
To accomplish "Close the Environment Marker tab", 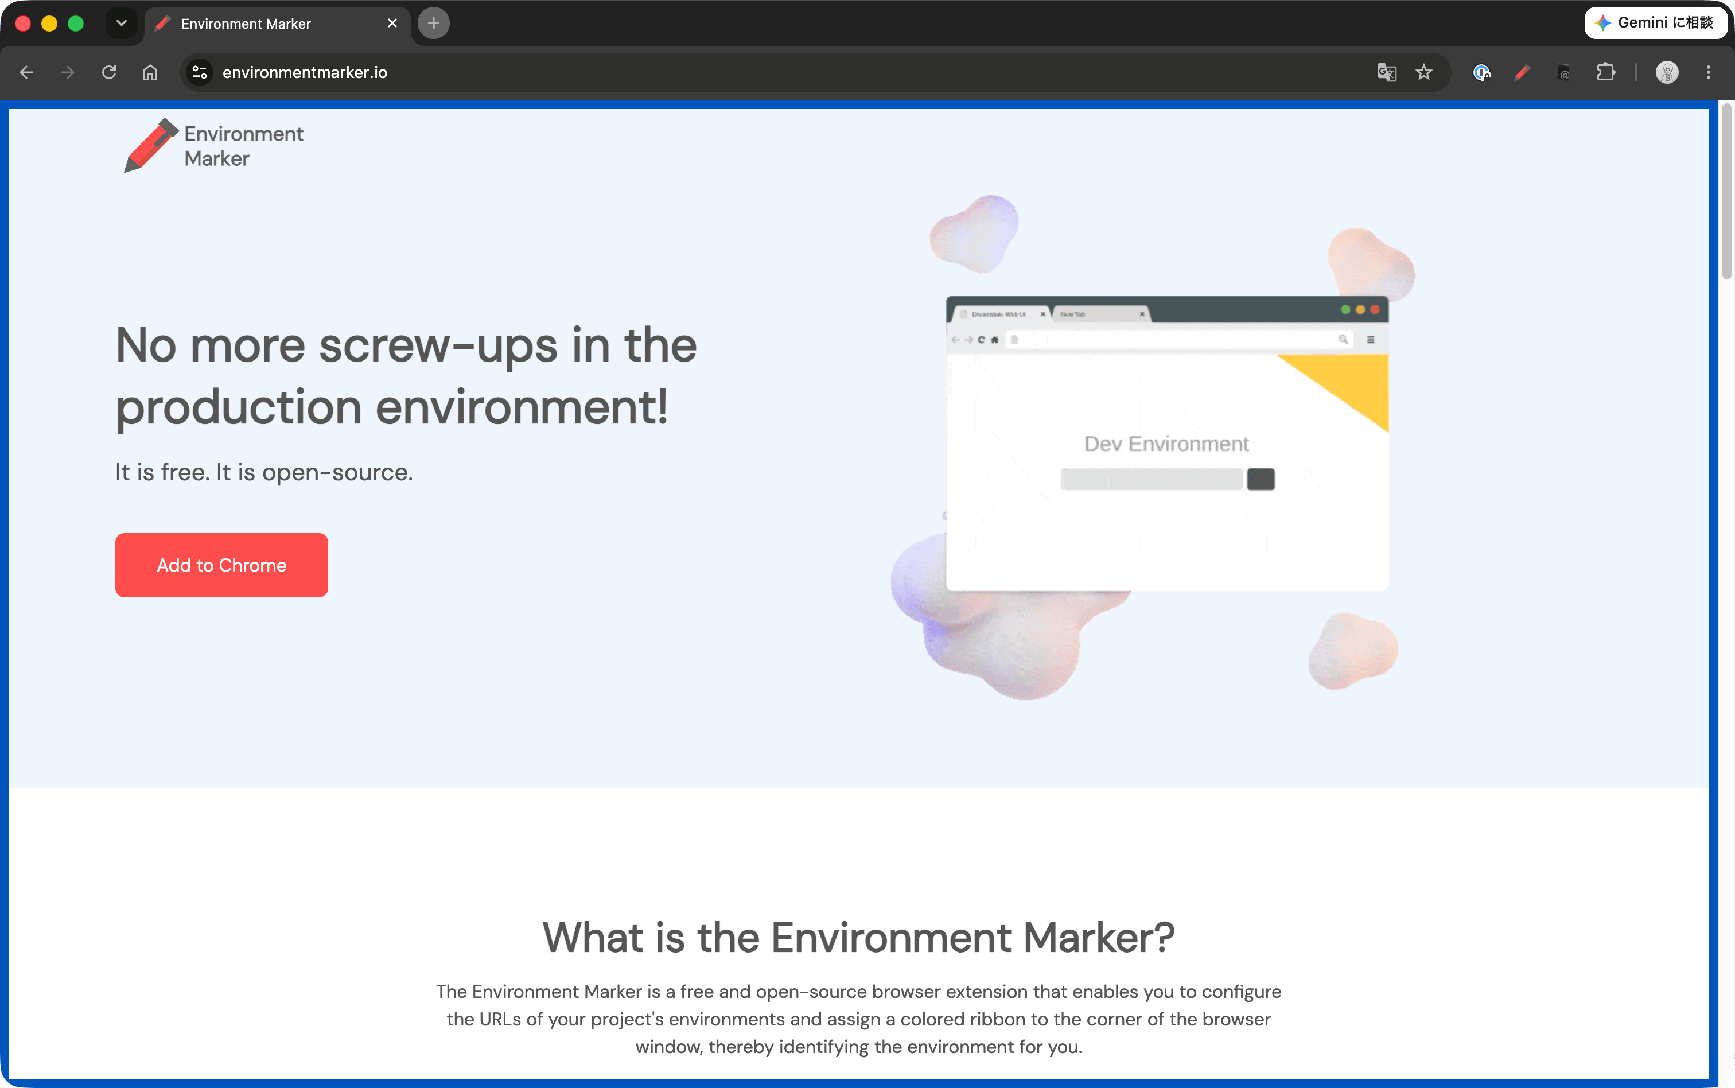I will coord(393,24).
